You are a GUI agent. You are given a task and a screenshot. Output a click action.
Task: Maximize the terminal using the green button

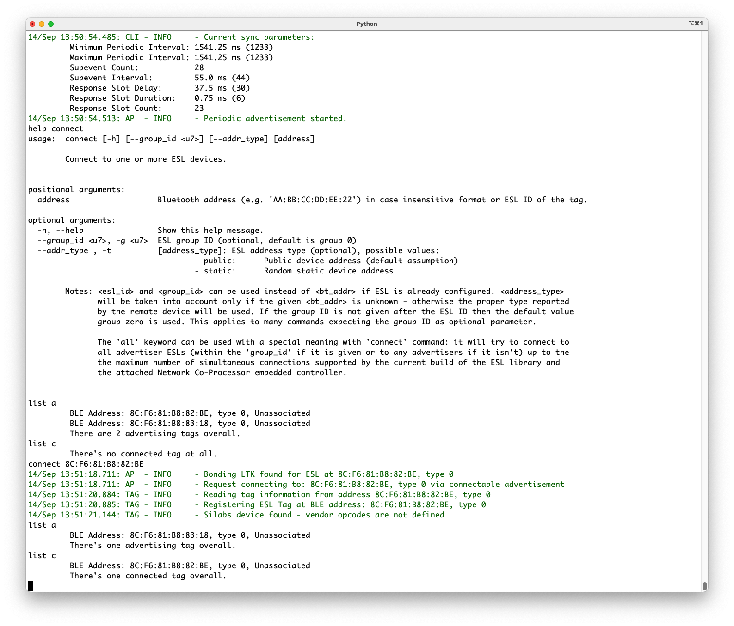51,24
